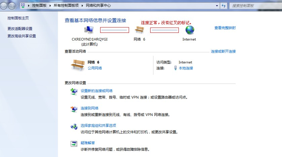
Task: Open 控制面板主页 in the sidebar
Action: (18, 18)
